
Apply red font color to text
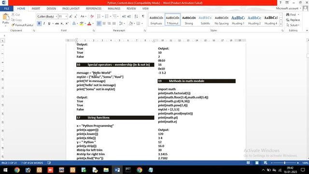point(89,24)
